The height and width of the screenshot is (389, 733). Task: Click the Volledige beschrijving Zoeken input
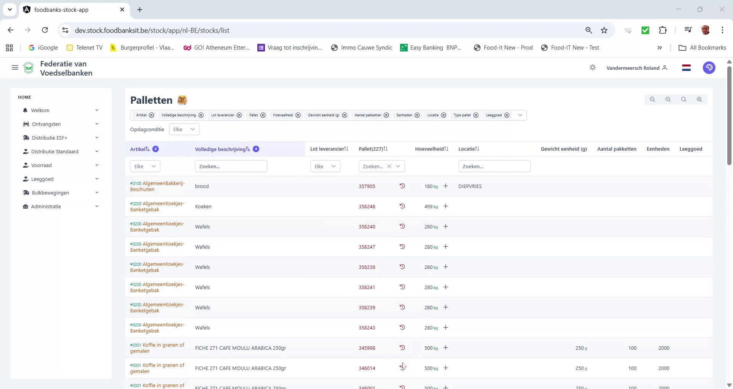231,166
